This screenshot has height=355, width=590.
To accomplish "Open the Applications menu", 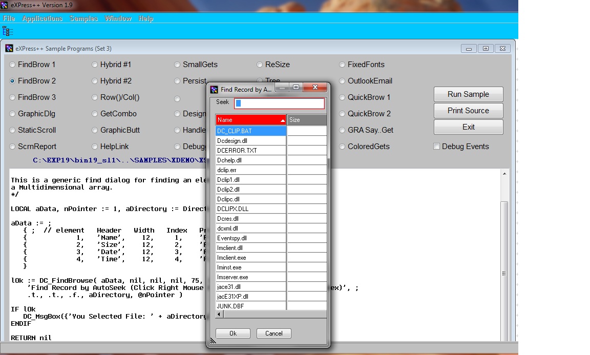I will click(x=42, y=18).
